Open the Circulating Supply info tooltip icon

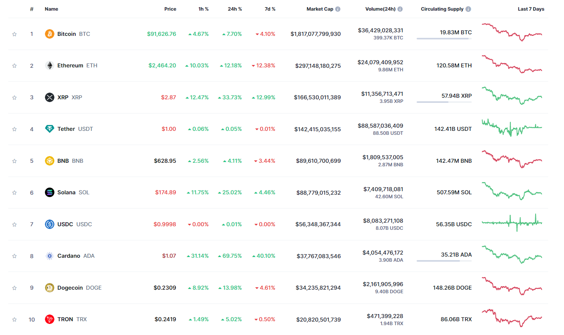pos(468,9)
